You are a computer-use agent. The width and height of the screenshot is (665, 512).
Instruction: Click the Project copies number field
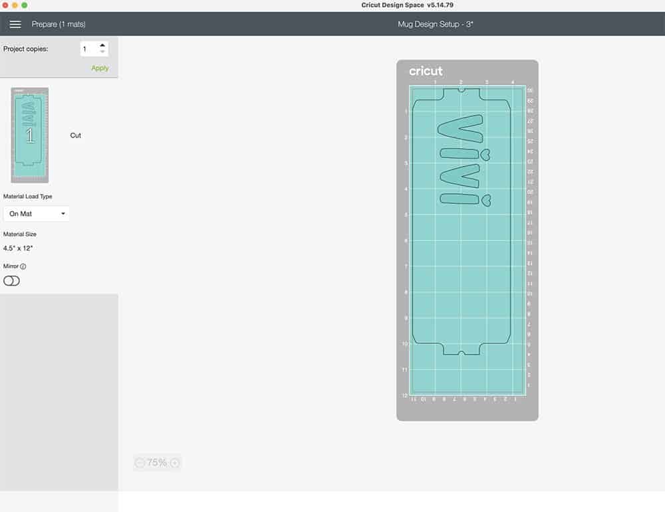(x=89, y=48)
